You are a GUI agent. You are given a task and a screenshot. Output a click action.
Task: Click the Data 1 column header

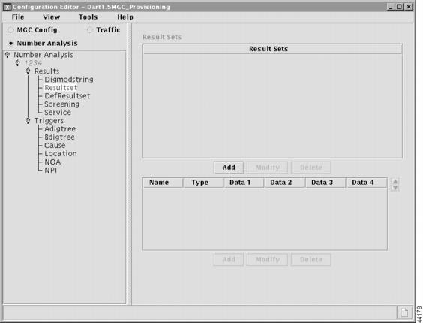[244, 183]
